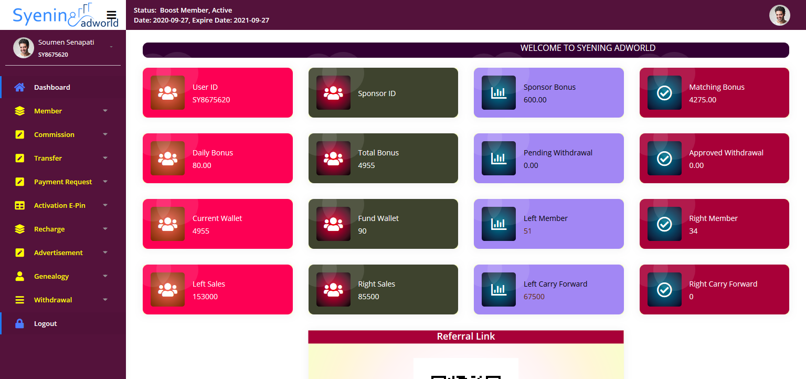Click the Right Sales people icon
The width and height of the screenshot is (806, 379).
pyautogui.click(x=333, y=290)
